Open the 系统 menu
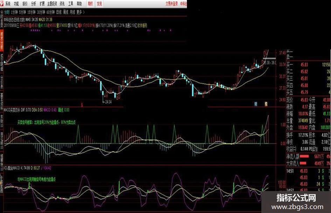The width and height of the screenshot is (331, 213). pos(8,4)
